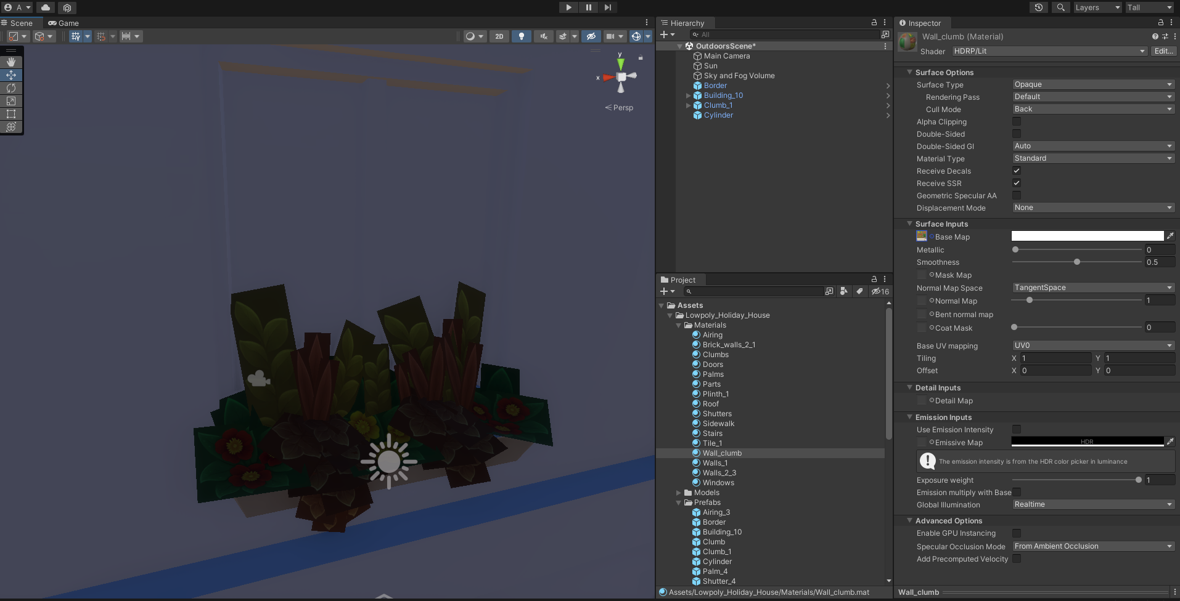Open the Surface Type dropdown

[1092, 84]
